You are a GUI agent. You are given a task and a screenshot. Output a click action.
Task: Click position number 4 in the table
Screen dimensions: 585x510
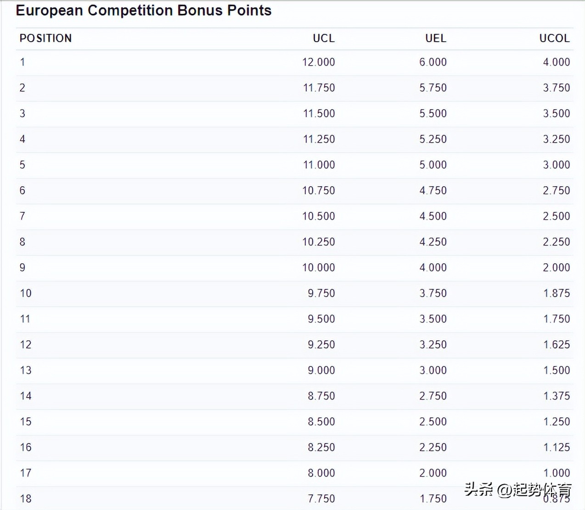click(22, 139)
